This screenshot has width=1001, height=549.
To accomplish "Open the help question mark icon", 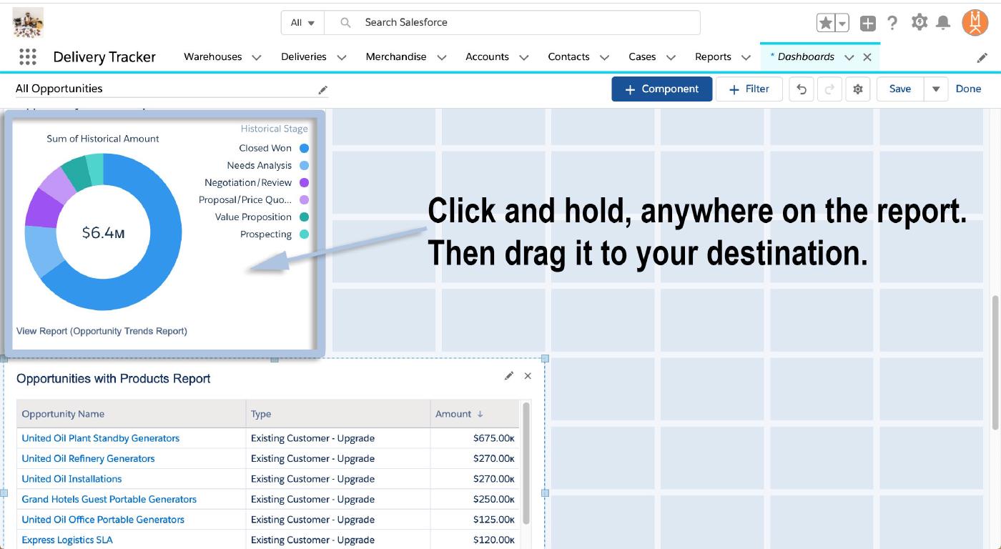I will [892, 23].
